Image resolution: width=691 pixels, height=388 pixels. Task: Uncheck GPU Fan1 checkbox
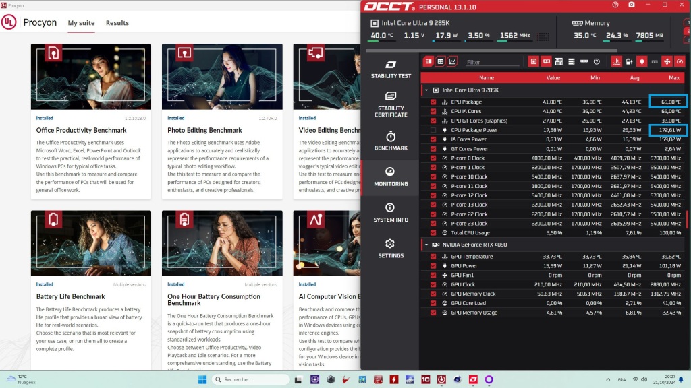[433, 275]
